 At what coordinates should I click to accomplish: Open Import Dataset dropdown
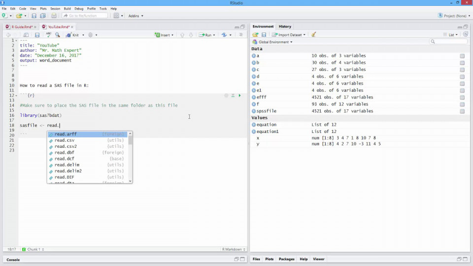pyautogui.click(x=289, y=34)
